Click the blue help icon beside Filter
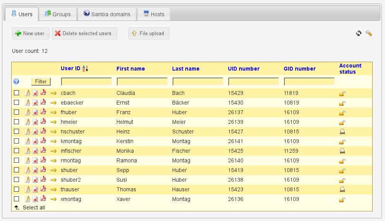 coord(16,81)
